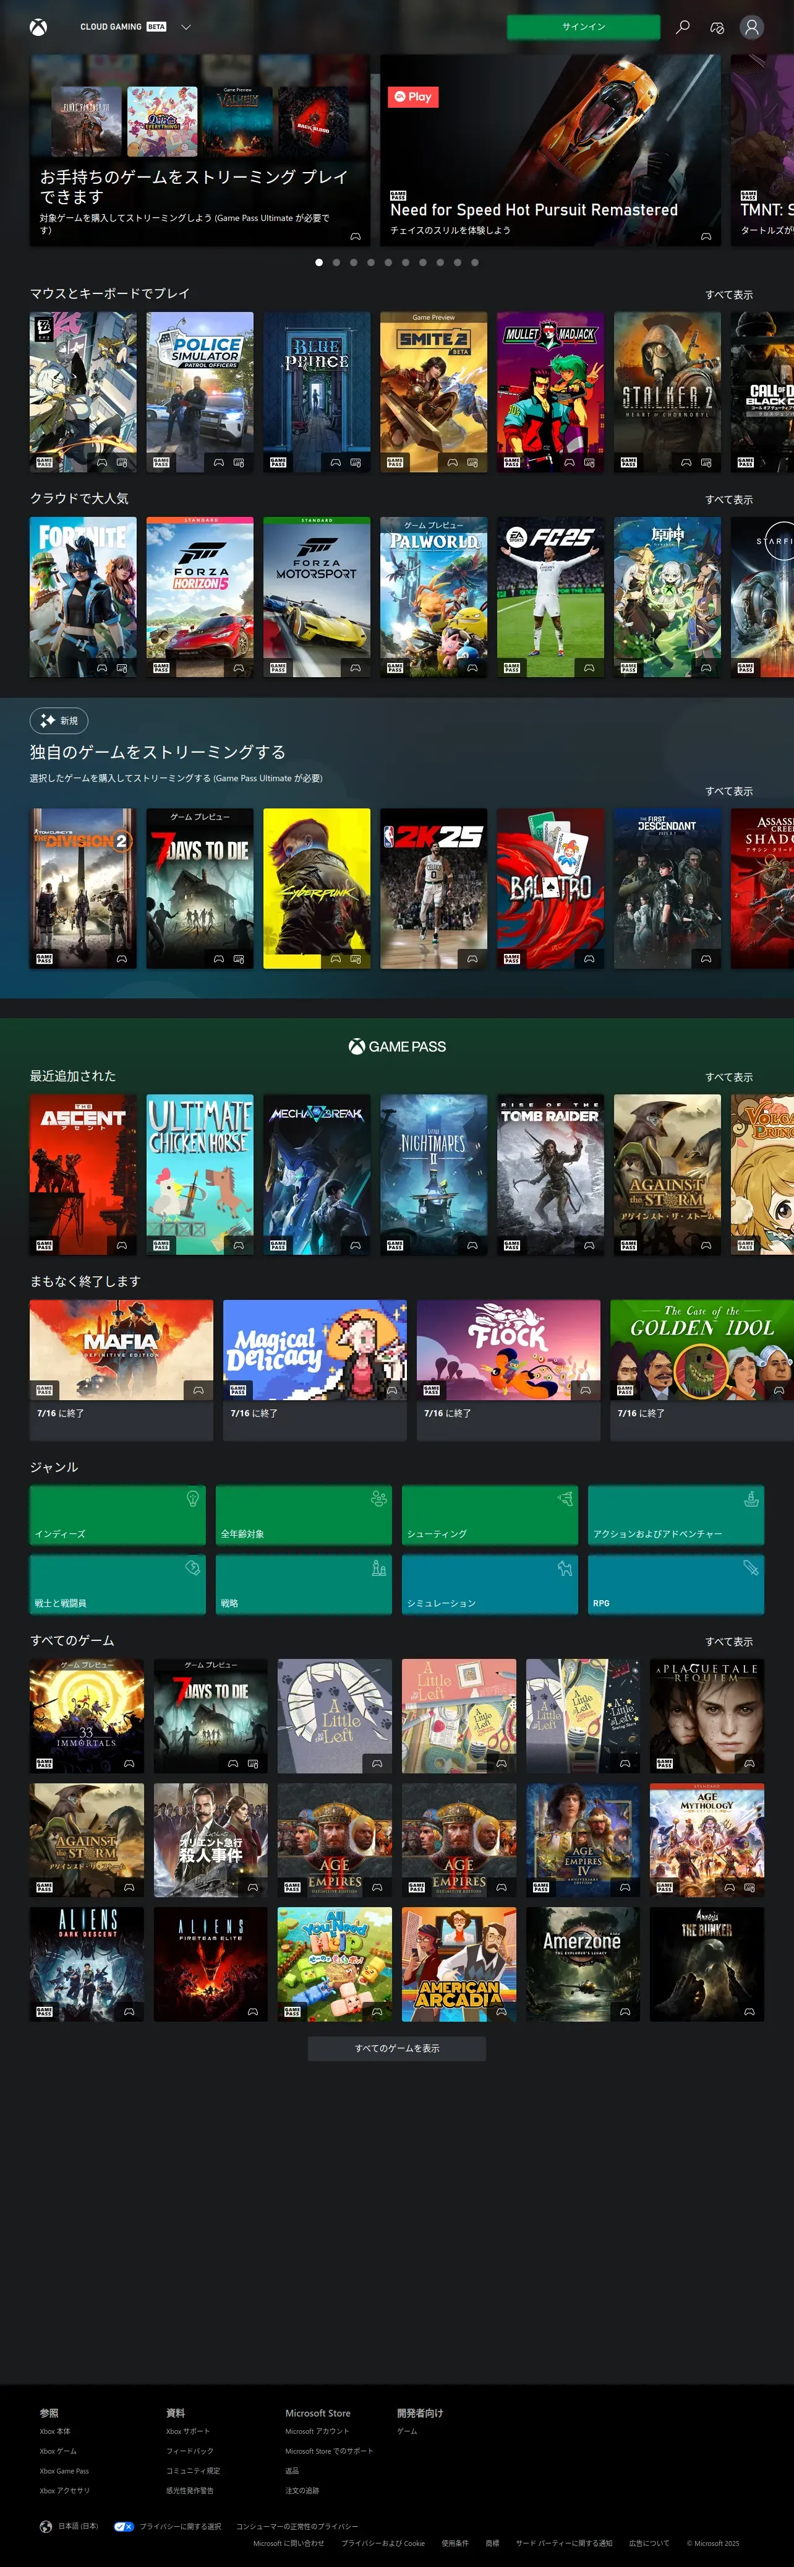Open Amnesia The Bunker tile

(x=706, y=1964)
